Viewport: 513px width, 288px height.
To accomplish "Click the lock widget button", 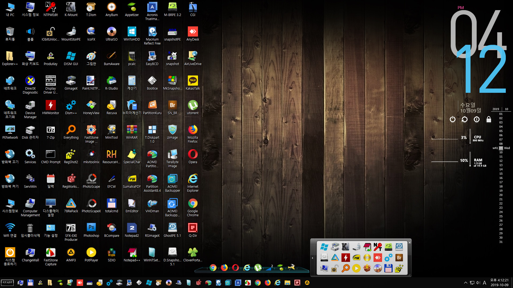I will click(489, 119).
